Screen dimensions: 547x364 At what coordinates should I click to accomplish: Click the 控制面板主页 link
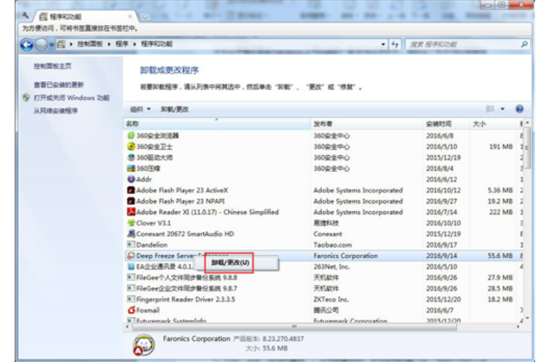53,66
